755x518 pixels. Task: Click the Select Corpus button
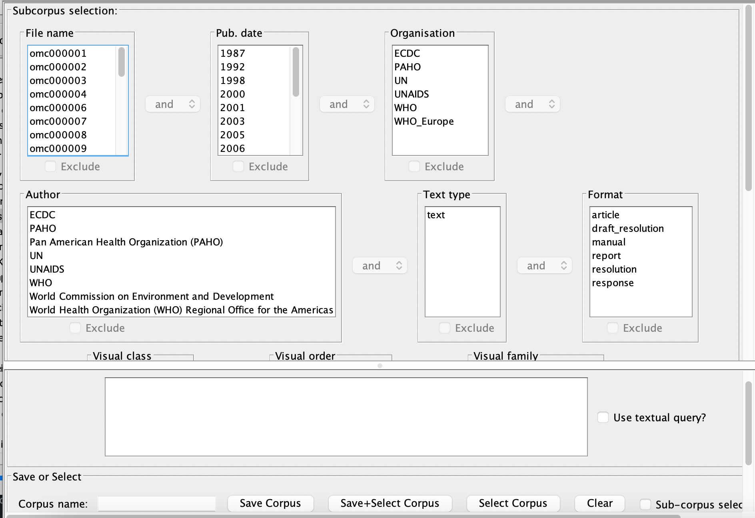click(x=513, y=503)
